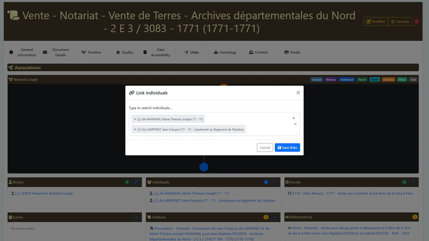This screenshot has width=429, height=241.
Task: Toggle the Notary legend filter badge
Action: point(331,80)
